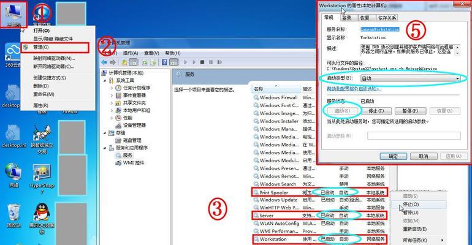The width and height of the screenshot is (472, 245).
Task: Select the Windows Installer service row
Action: pyautogui.click(x=284, y=121)
